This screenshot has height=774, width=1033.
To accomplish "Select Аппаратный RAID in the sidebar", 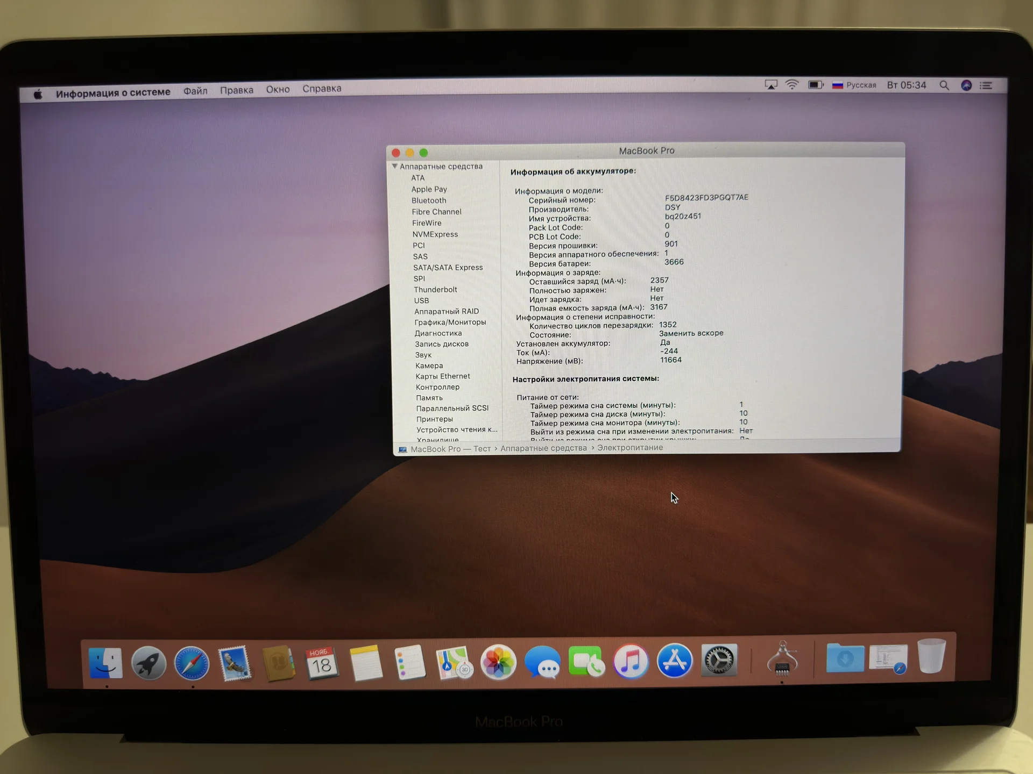I will click(447, 311).
